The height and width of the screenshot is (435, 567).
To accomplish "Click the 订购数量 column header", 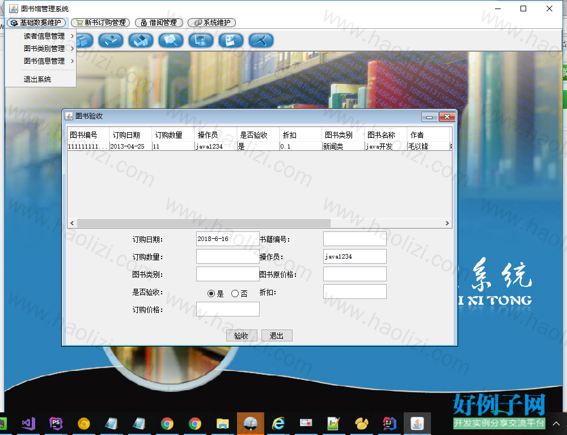I will coord(173,135).
